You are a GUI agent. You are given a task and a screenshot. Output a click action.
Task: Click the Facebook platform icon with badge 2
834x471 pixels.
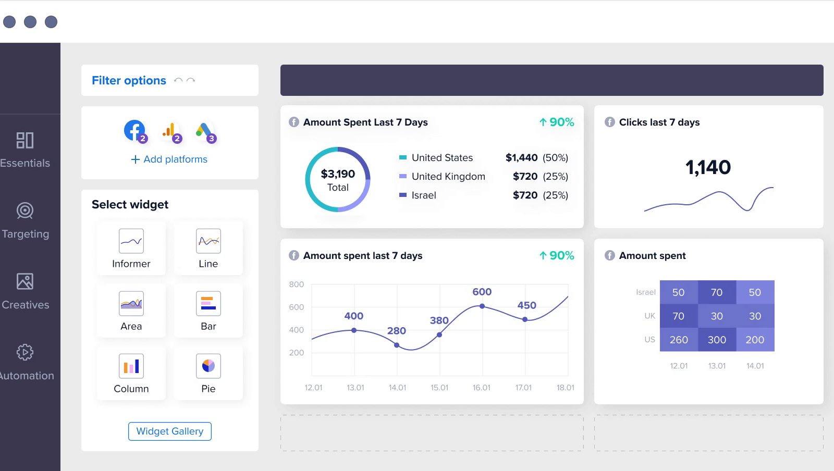[134, 131]
